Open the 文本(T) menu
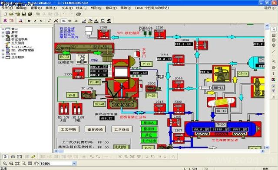Screen dimensions: 278x170 (67, 8)
